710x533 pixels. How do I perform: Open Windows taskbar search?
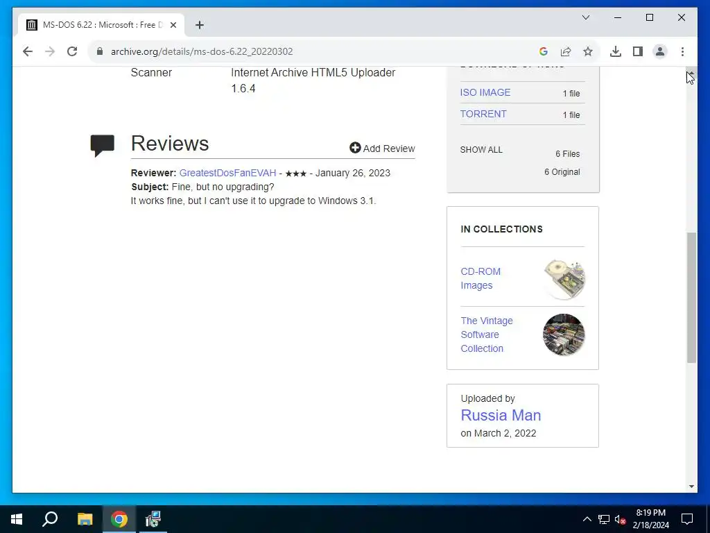tap(50, 519)
